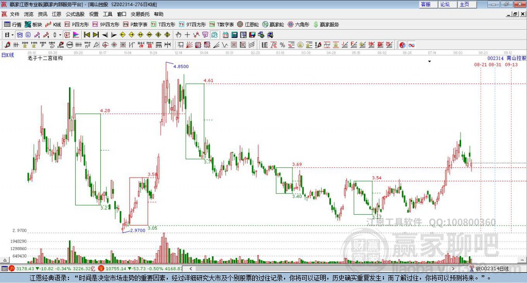Screen dimensions: 527x283
Task: Open the 浏览 menu
Action: tap(29, 14)
